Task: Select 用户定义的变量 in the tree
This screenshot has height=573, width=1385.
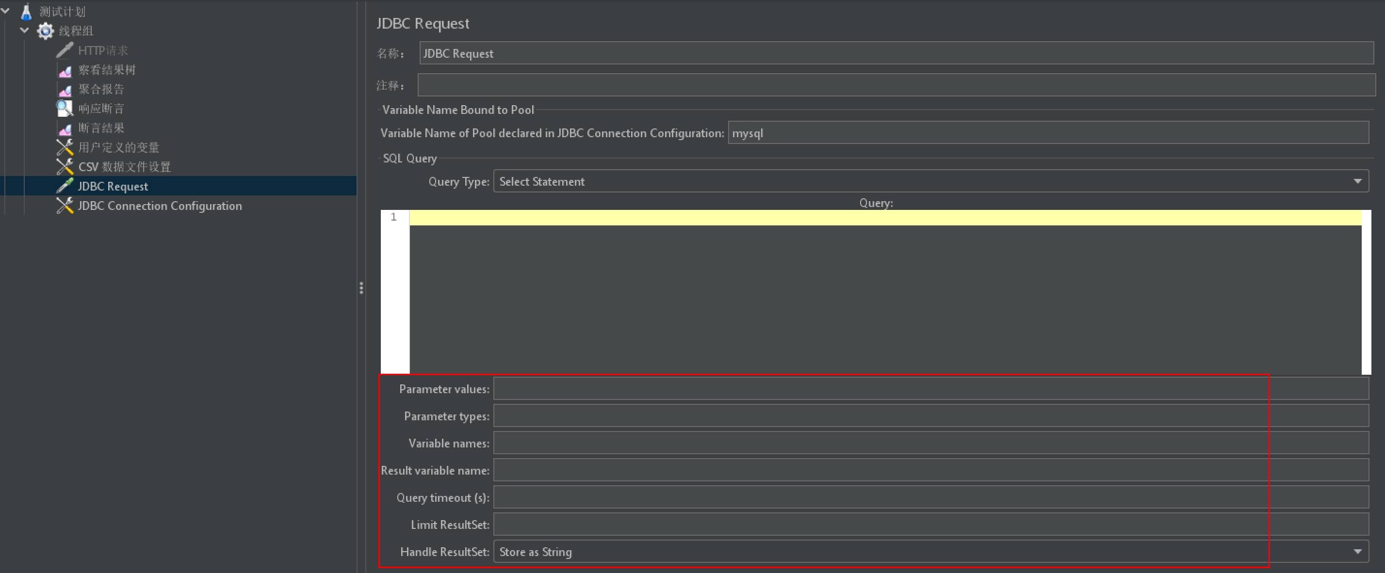Action: pyautogui.click(x=119, y=147)
